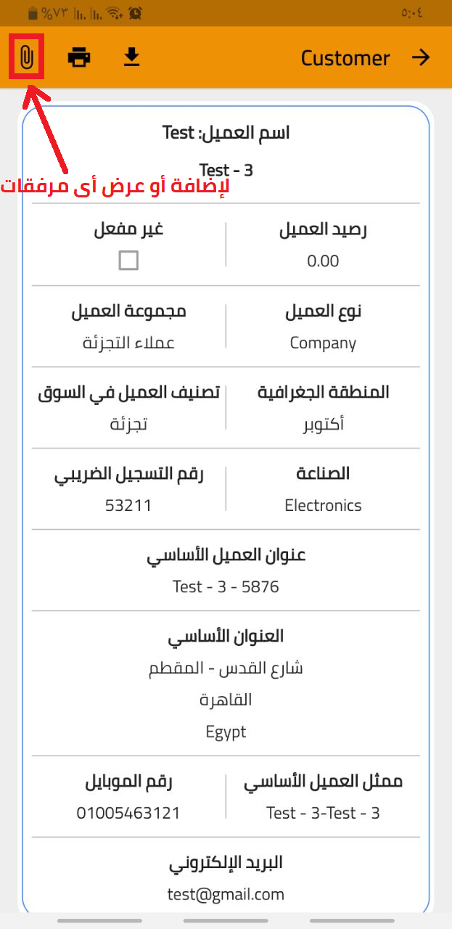The image size is (452, 929).
Task: Select the tax registration number 53211
Action: tap(128, 505)
